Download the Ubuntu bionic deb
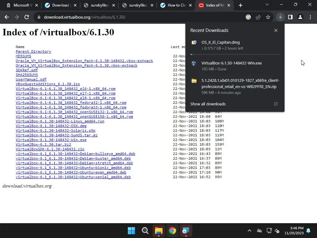This screenshot has width=317, height=238. (73, 168)
